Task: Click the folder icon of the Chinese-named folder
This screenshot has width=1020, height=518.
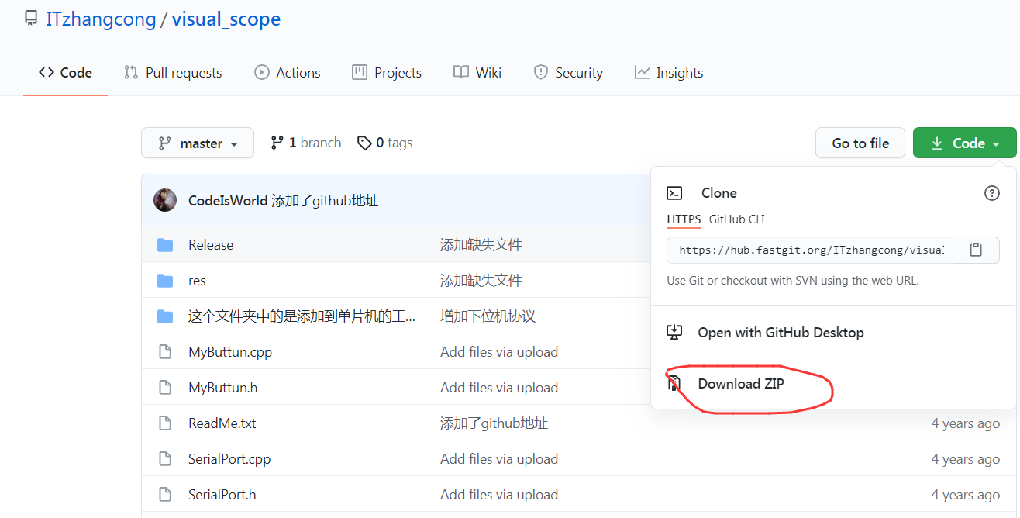Action: tap(165, 316)
